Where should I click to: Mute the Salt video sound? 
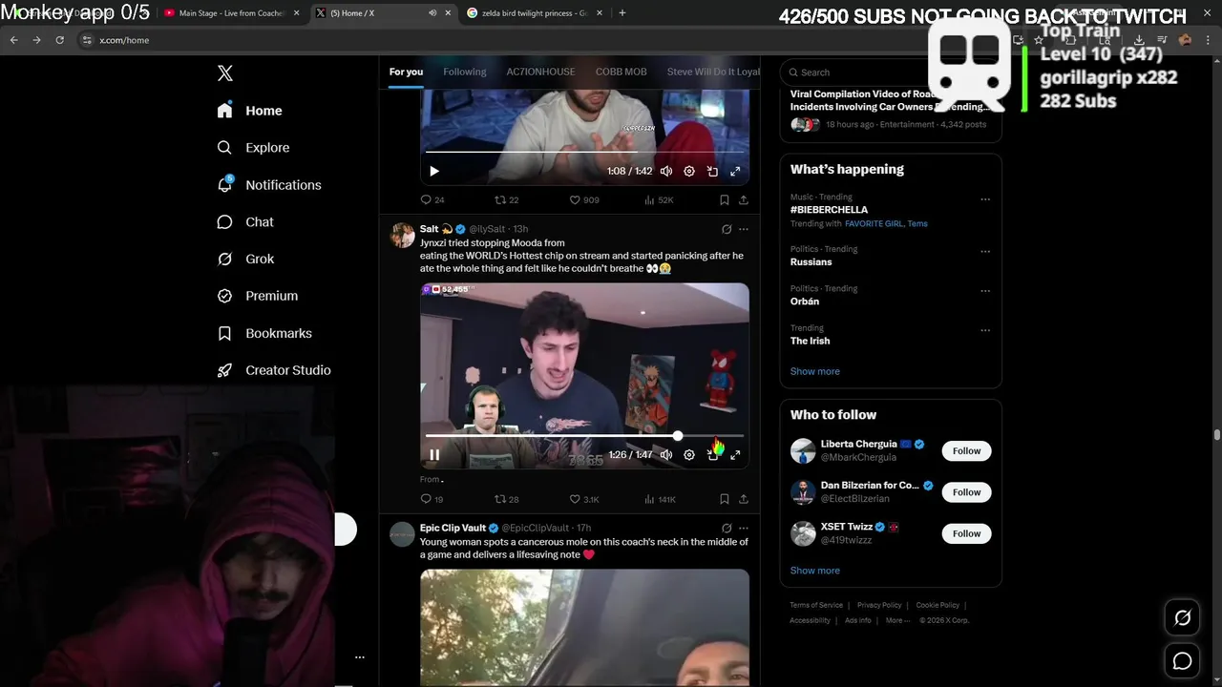pos(666,455)
